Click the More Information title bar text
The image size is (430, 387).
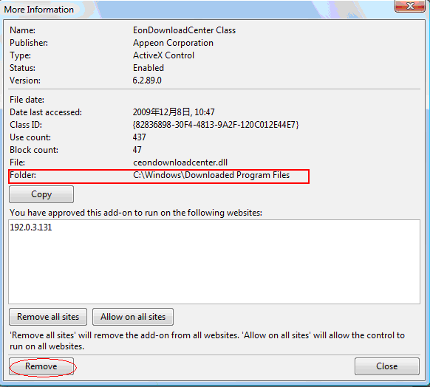[39, 10]
